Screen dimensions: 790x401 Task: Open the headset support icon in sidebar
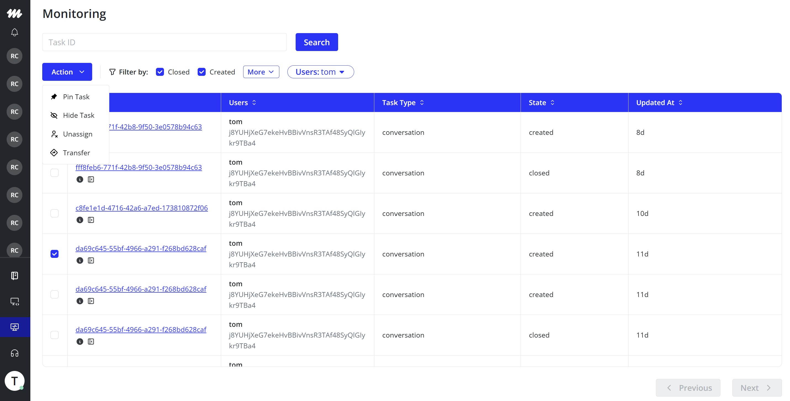[x=14, y=353]
